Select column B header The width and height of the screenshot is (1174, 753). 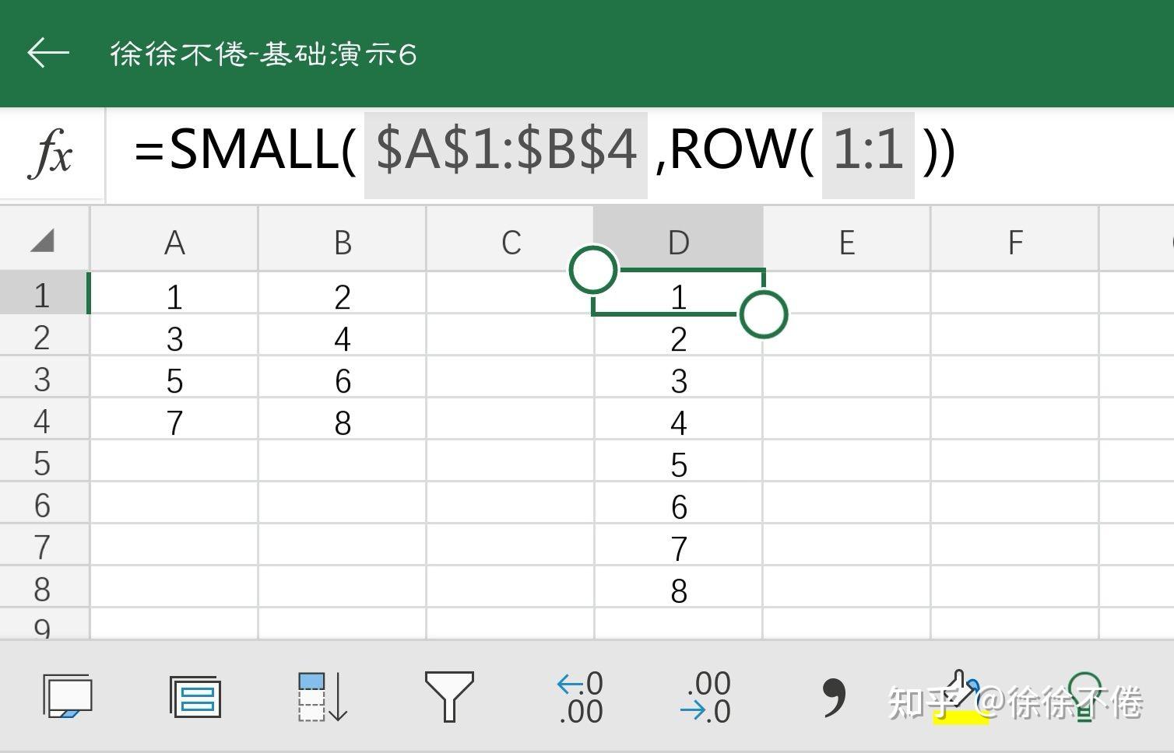pos(343,240)
